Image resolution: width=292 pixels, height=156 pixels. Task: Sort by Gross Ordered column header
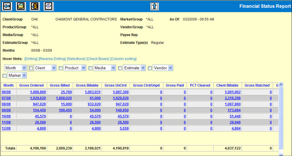(x=32, y=85)
